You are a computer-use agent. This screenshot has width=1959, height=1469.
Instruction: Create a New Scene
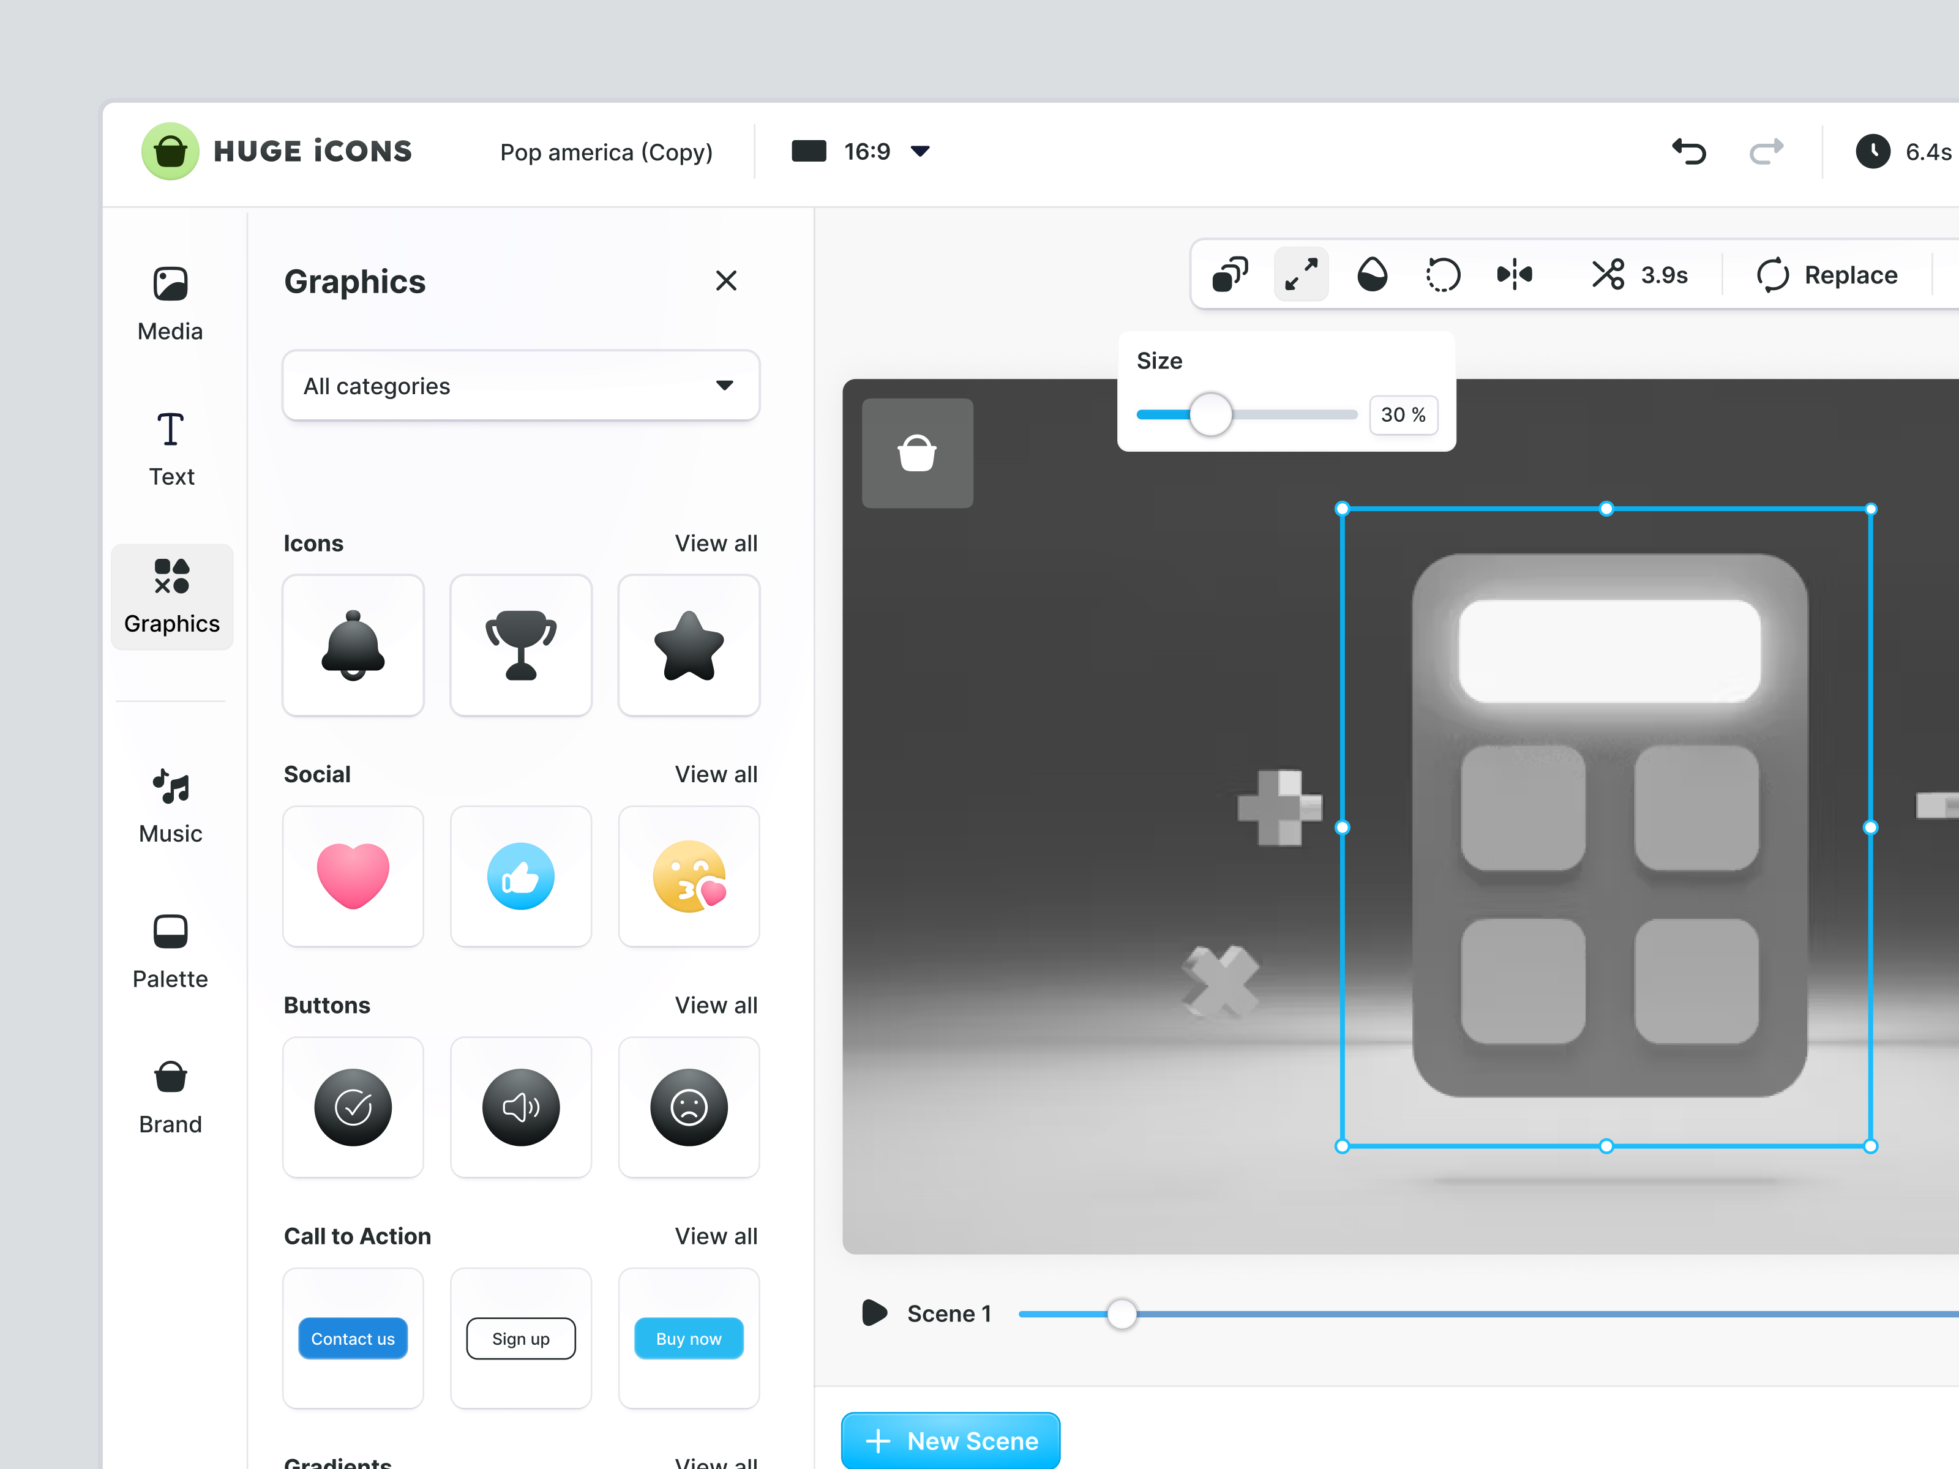pos(950,1440)
